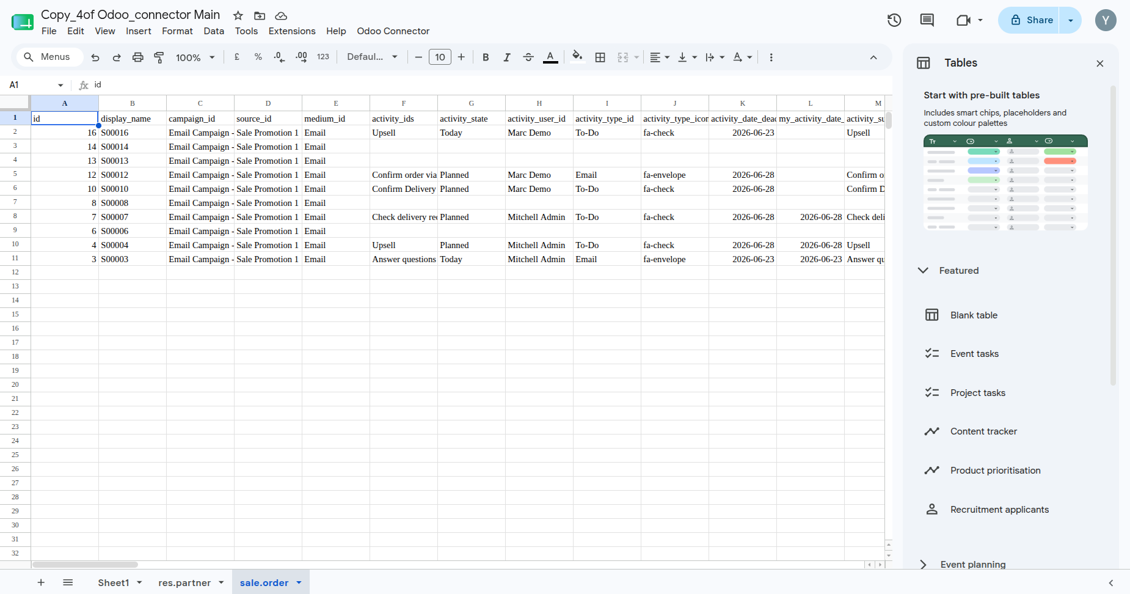Toggle strikethrough formatting
This screenshot has width=1130, height=594.
[528, 57]
